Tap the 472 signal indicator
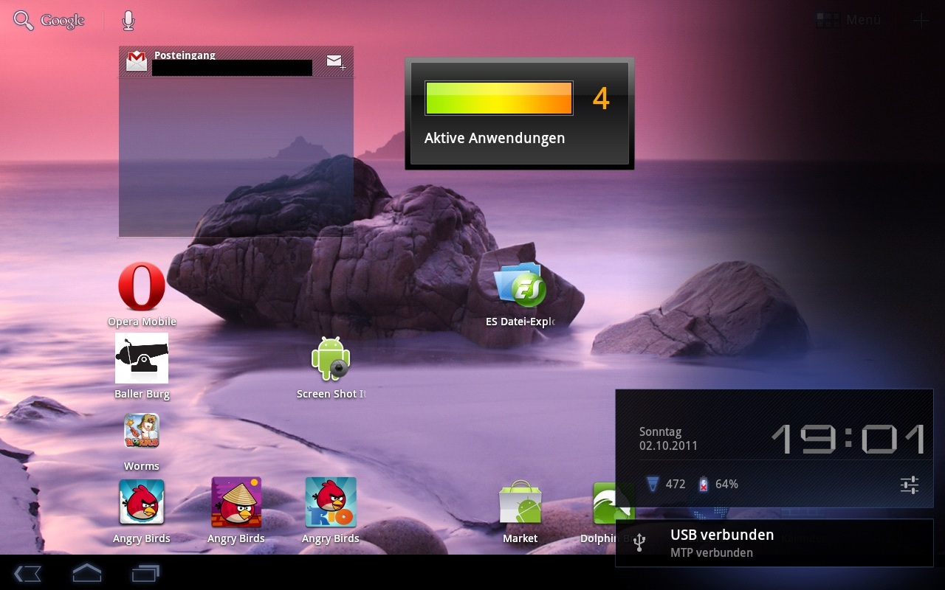The width and height of the screenshot is (945, 590). click(666, 485)
